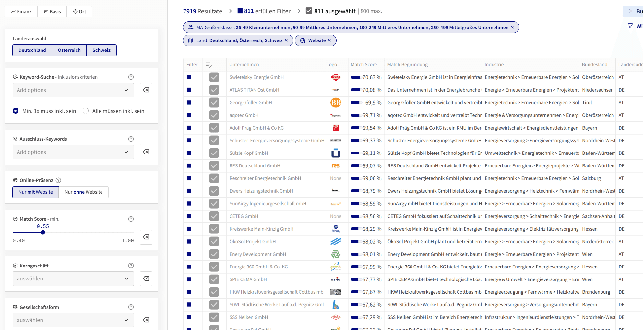643x330 pixels.
Task: Click the filter icon in top right corner
Action: point(630,26)
